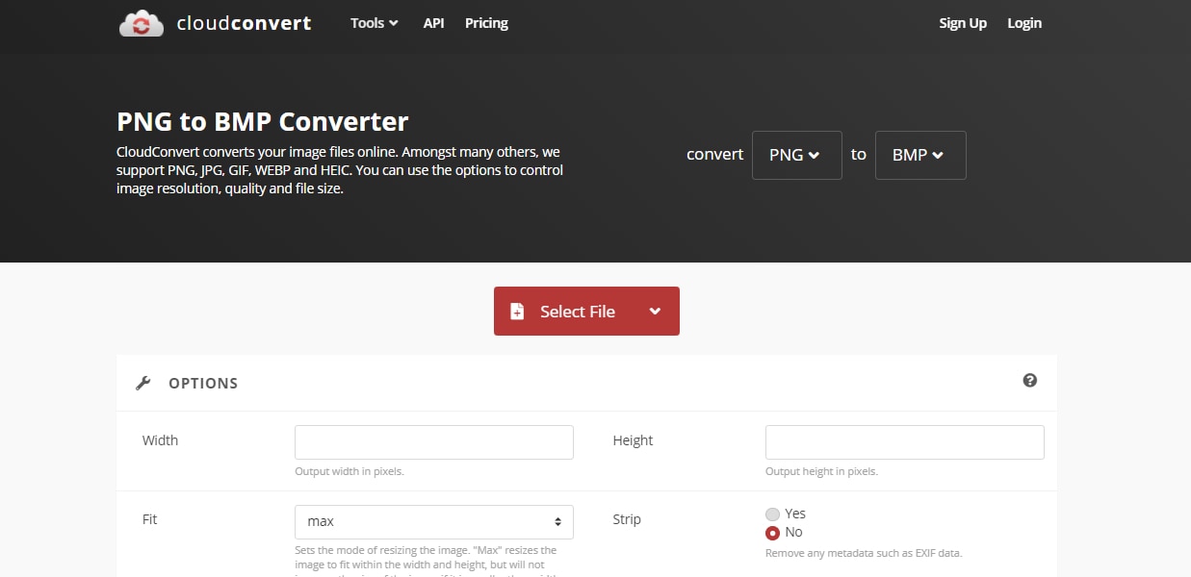Click Sign Up link
The height and width of the screenshot is (577, 1191).
963,23
